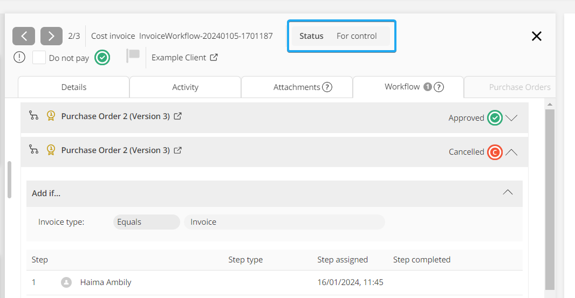
Task: Close the invoice panel with X
Action: tap(537, 36)
